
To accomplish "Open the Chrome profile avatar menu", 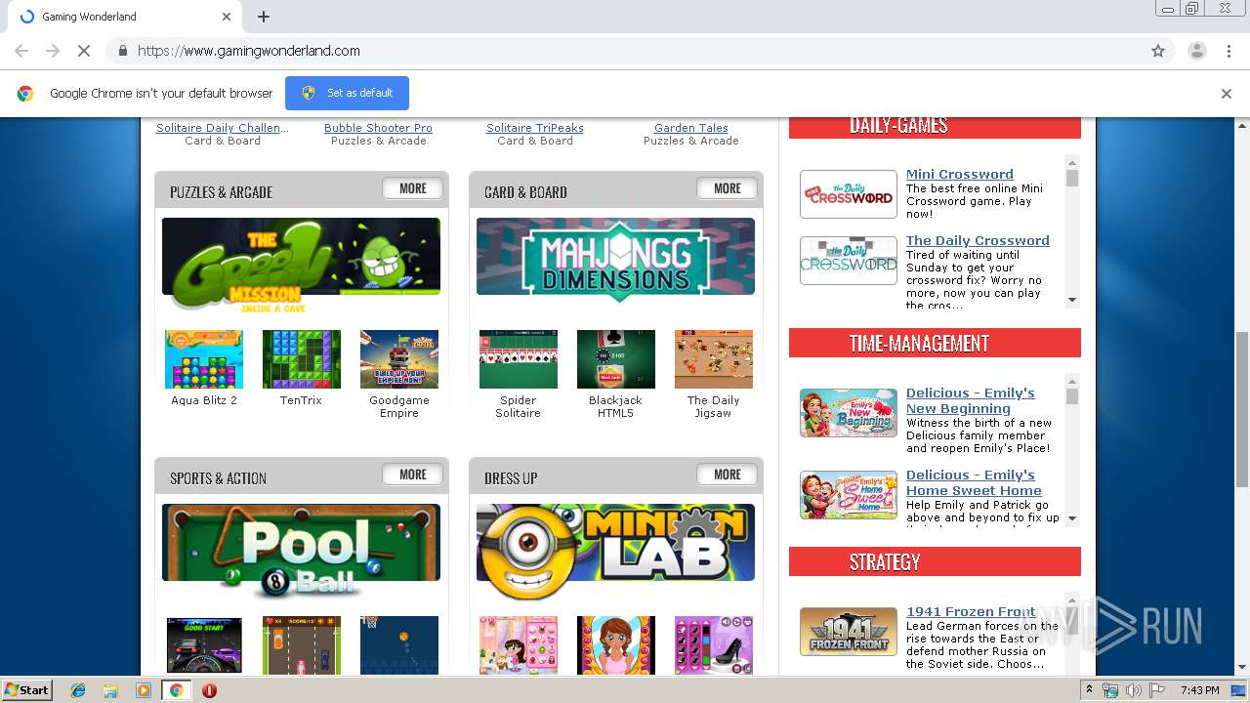I will [x=1196, y=51].
